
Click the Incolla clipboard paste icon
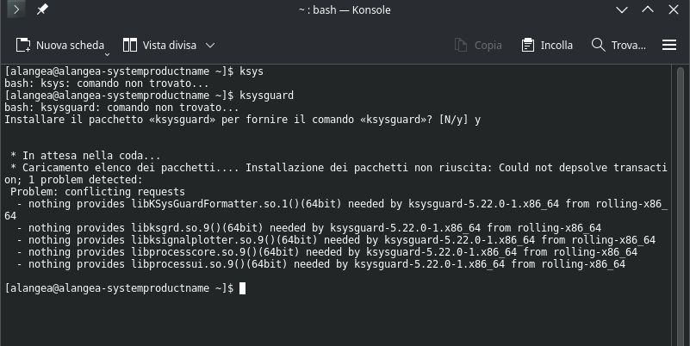528,45
